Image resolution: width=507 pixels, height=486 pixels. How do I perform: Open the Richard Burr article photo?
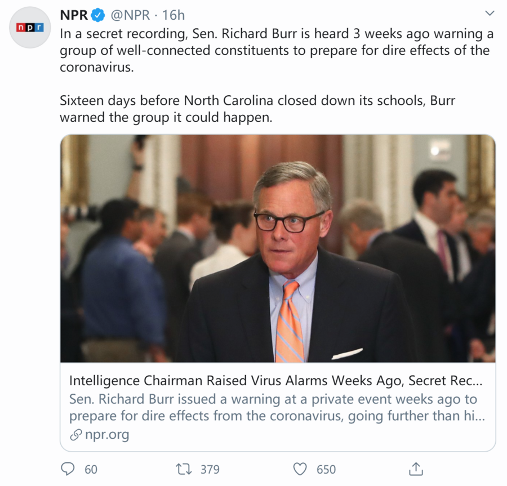278,248
